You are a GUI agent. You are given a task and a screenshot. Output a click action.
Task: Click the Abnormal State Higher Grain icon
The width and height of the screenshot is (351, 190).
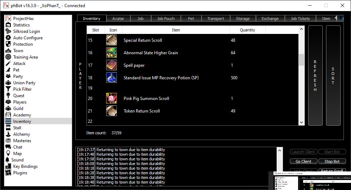coord(112,53)
